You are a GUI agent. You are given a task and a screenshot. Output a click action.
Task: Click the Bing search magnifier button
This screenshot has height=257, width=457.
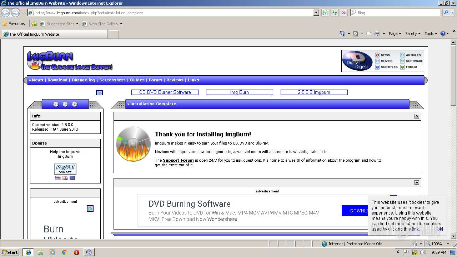(446, 12)
